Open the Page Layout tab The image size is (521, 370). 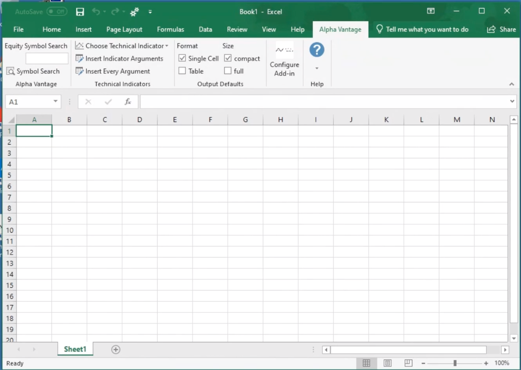(124, 29)
